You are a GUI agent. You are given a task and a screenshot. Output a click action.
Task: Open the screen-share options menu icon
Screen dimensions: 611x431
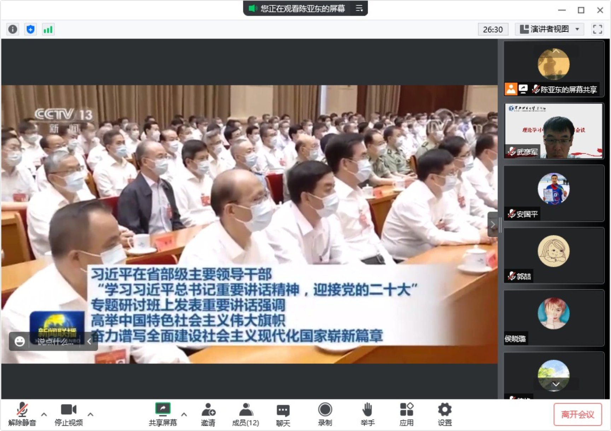pyautogui.click(x=359, y=8)
